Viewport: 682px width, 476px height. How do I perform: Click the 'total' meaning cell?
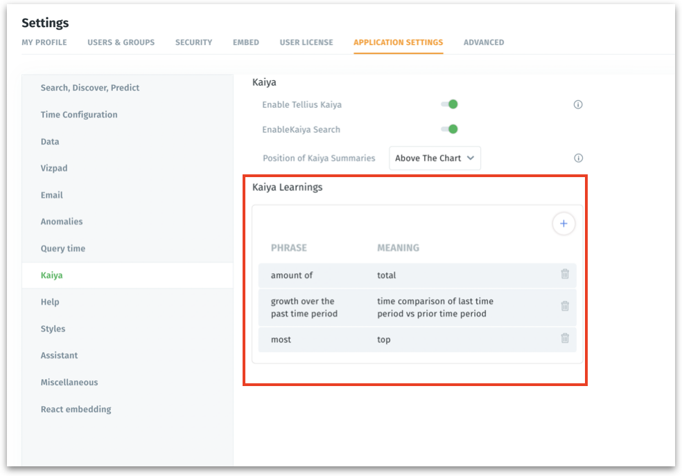coord(387,275)
